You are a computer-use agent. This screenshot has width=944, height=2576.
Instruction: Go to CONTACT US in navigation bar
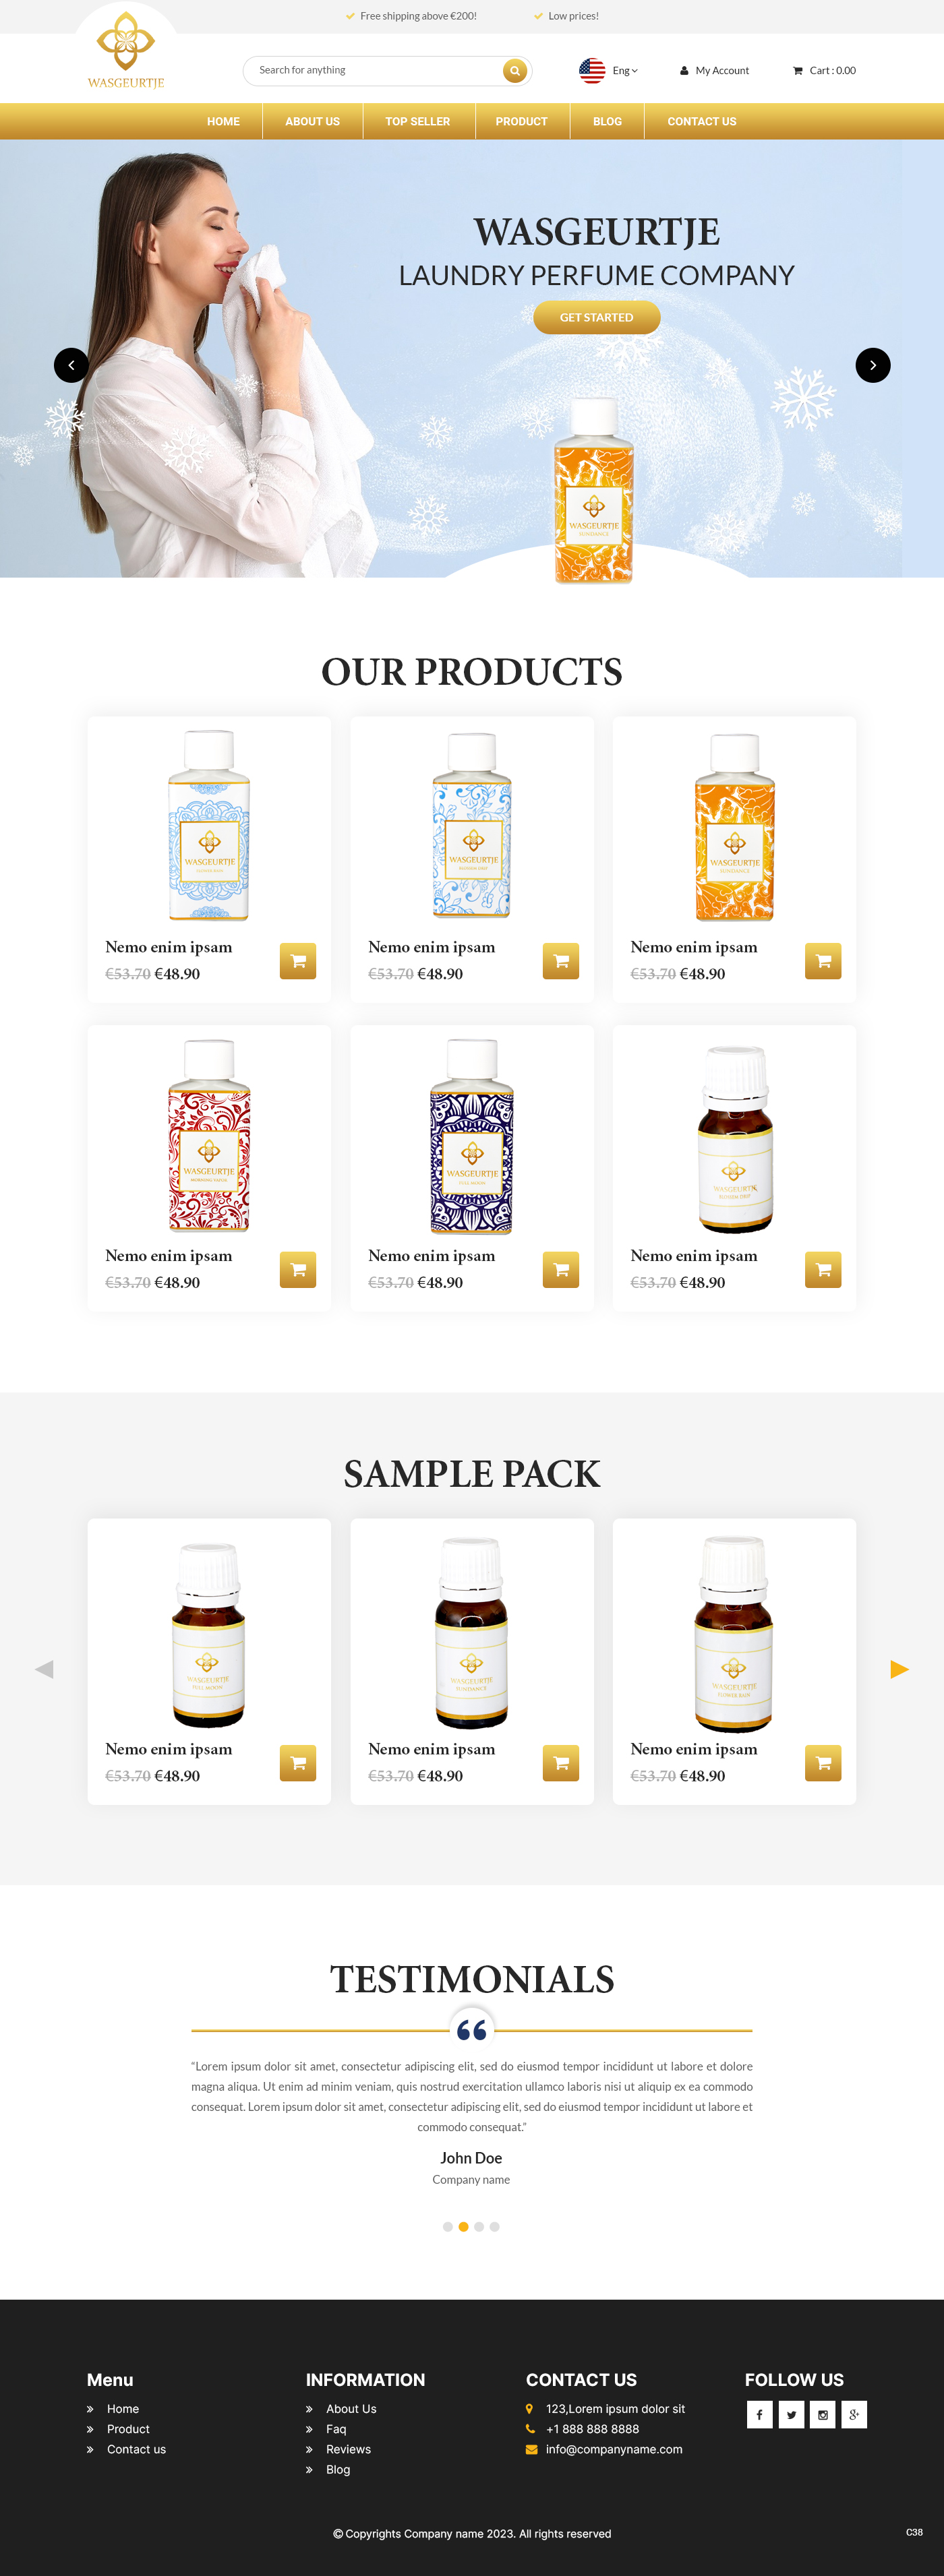click(x=702, y=122)
